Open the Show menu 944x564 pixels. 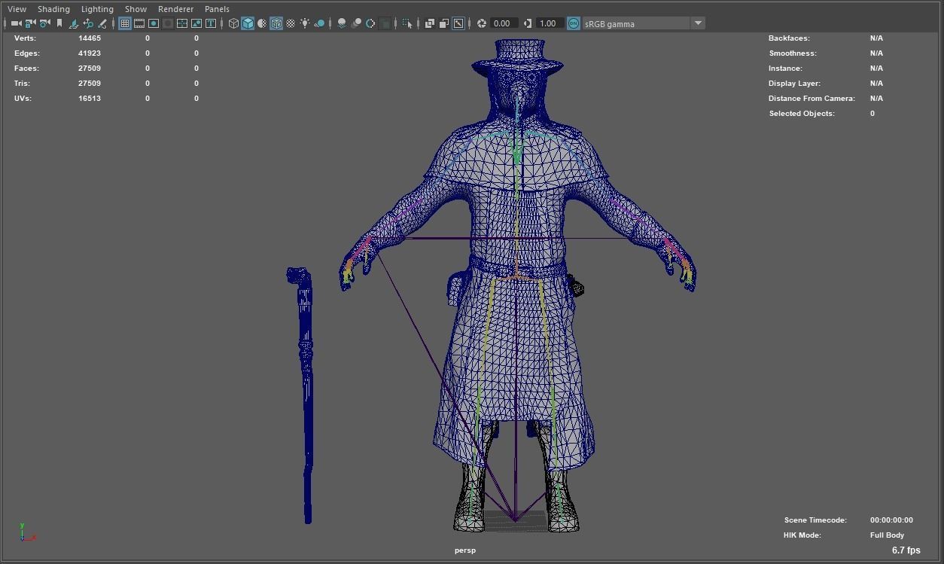[136, 9]
